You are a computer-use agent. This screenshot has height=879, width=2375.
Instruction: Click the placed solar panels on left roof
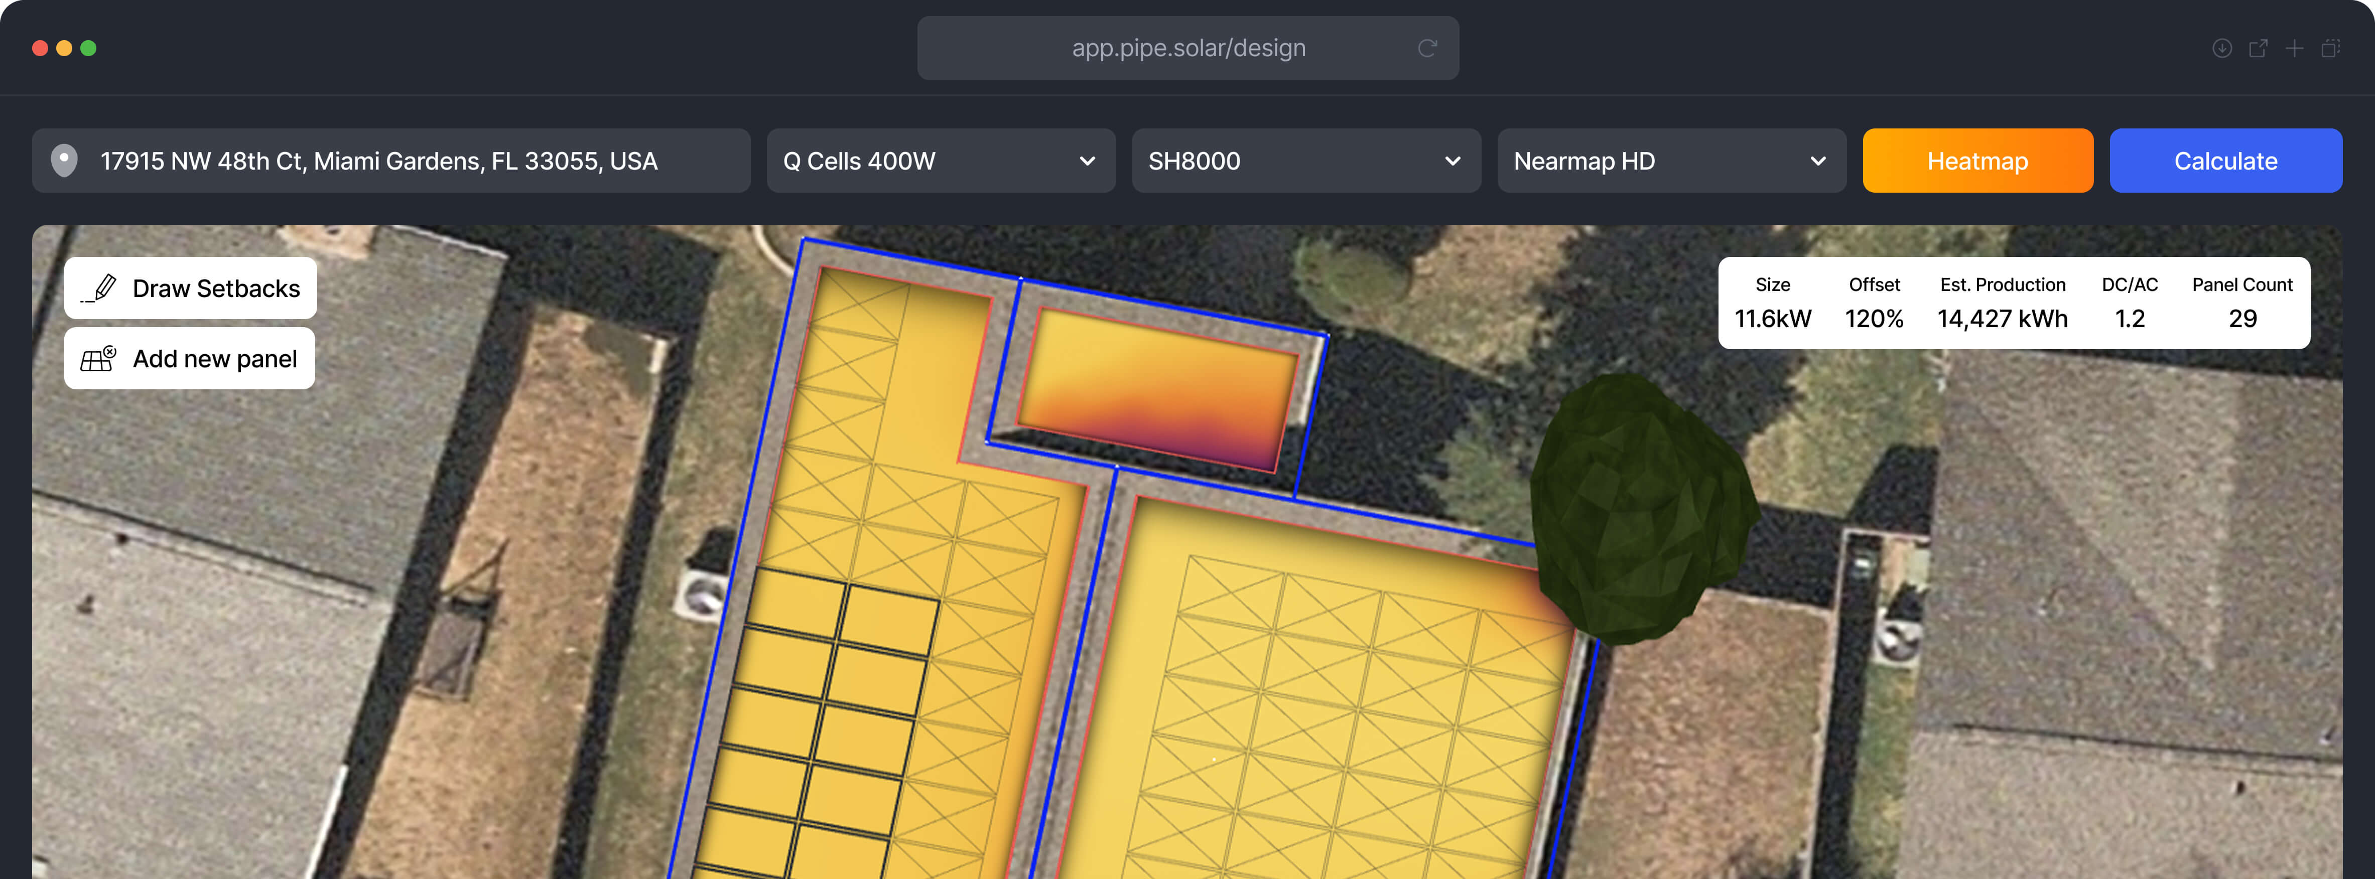click(816, 723)
